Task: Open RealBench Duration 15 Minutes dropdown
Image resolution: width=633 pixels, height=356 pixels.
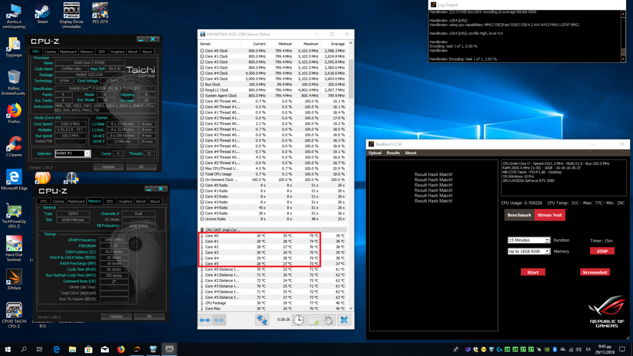Action: (x=529, y=240)
